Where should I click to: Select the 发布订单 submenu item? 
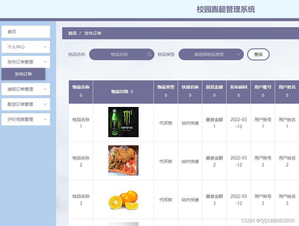coord(23,74)
